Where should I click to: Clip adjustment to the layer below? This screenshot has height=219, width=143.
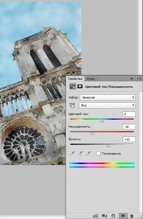pyautogui.click(x=95, y=216)
